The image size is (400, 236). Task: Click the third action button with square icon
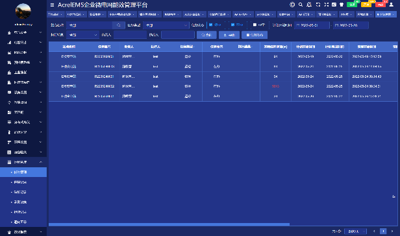point(255,35)
